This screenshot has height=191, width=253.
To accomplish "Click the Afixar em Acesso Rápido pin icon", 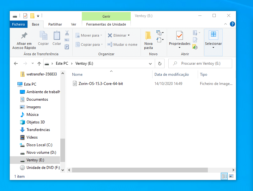I will 24,35.
